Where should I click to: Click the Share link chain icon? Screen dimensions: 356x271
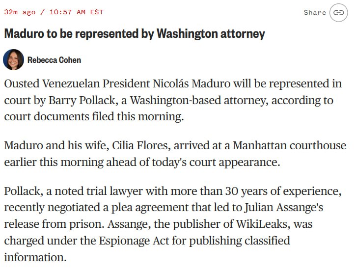coord(338,12)
